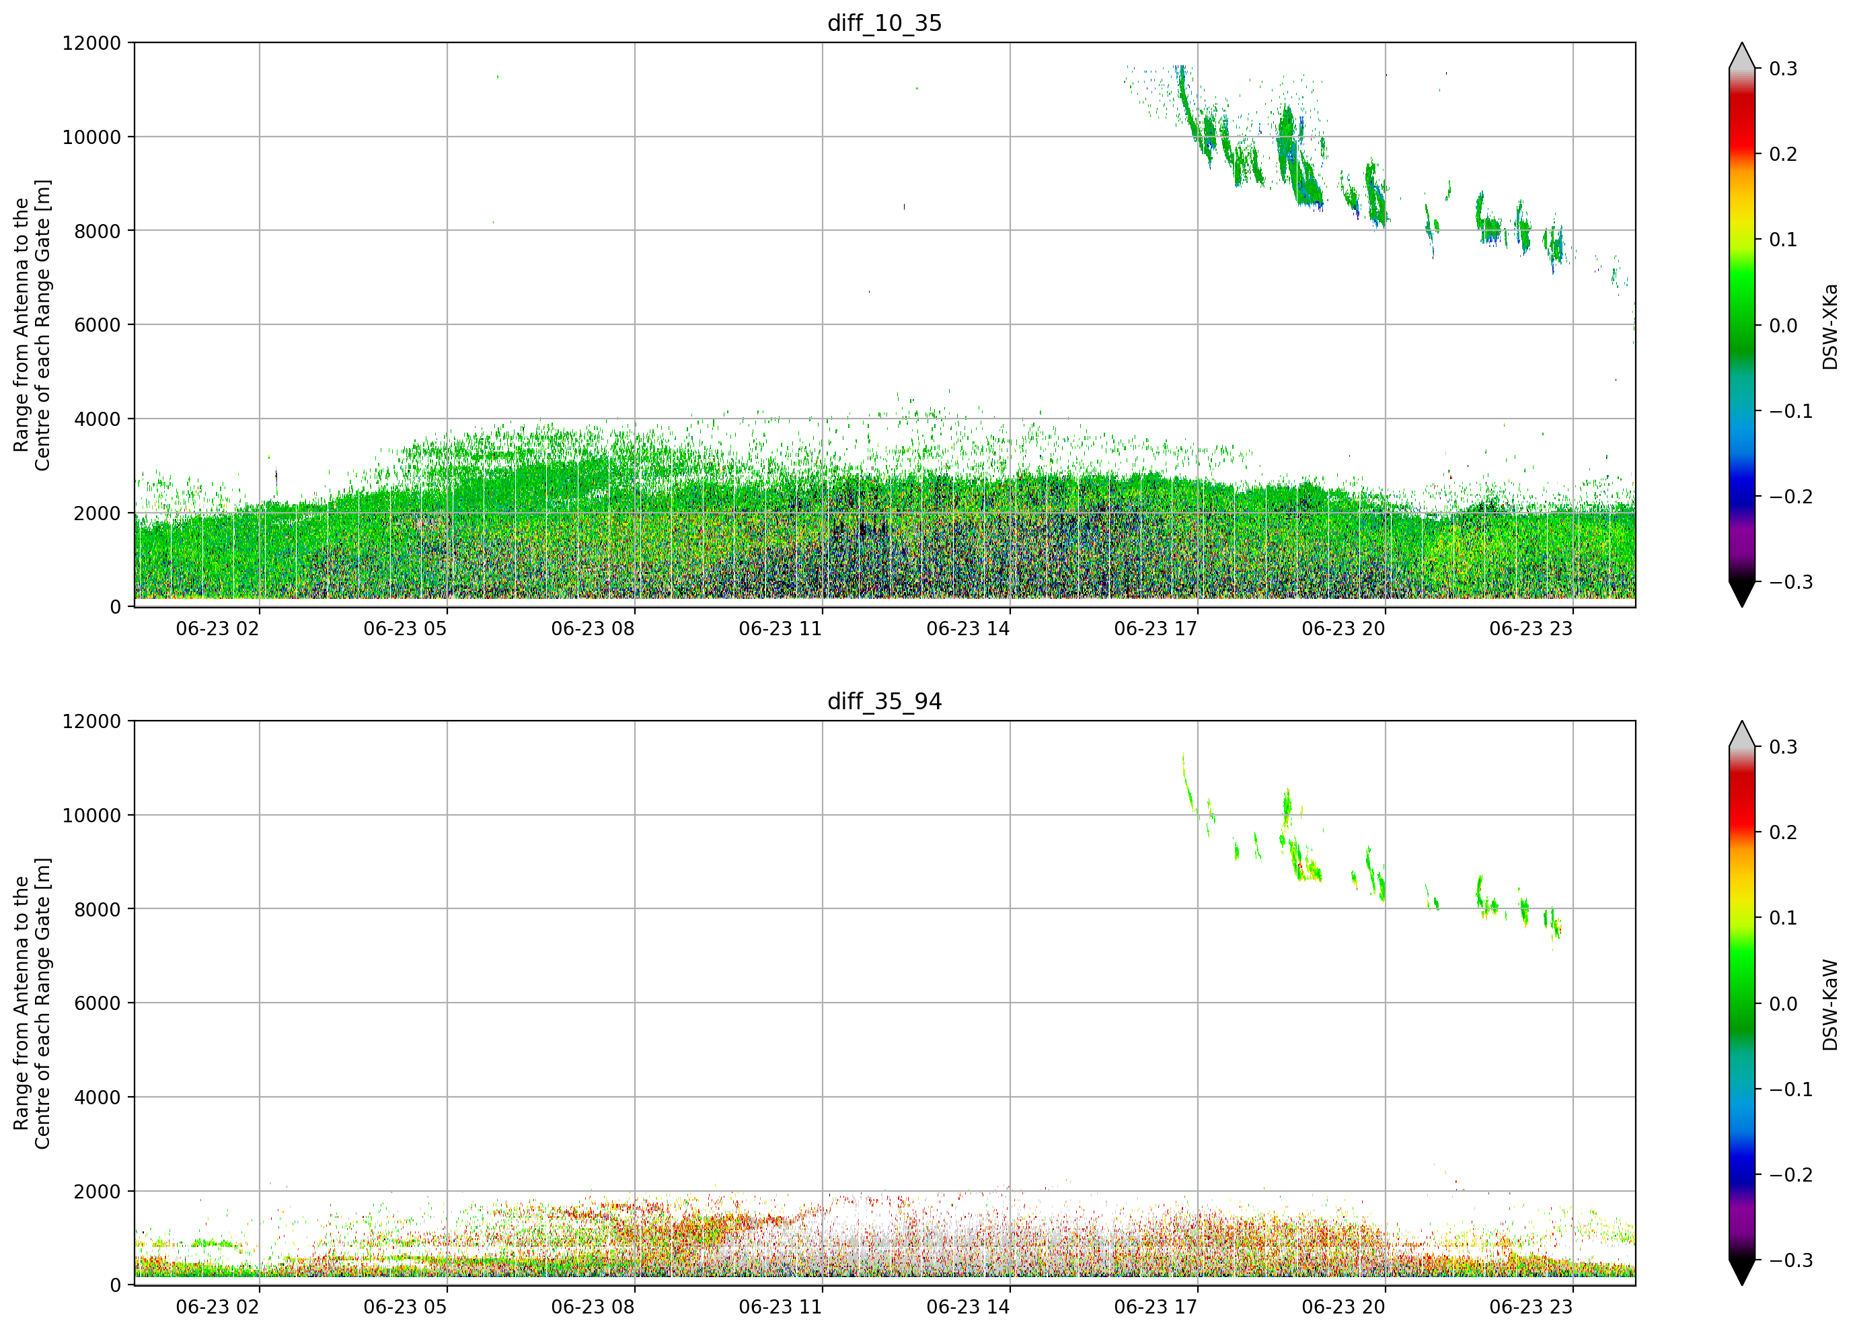
Task: Click the 0.2 tick on DSW-KaW colorbar
Action: point(1784,832)
